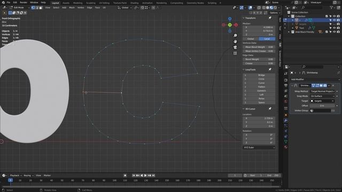Image resolution: width=342 pixels, height=192 pixels.
Task: Open the Physics properties tab icon
Action: pos(286,131)
